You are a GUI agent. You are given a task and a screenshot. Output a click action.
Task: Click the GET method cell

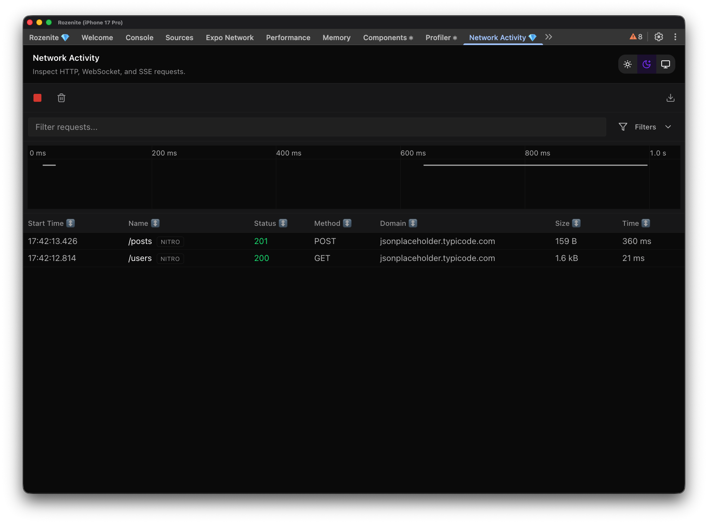pyautogui.click(x=322, y=258)
